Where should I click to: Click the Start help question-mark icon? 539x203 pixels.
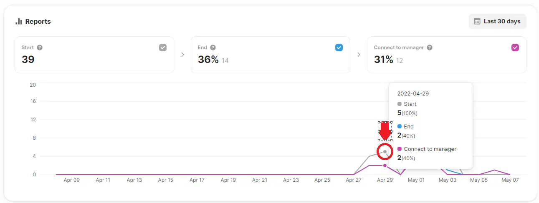tap(40, 48)
